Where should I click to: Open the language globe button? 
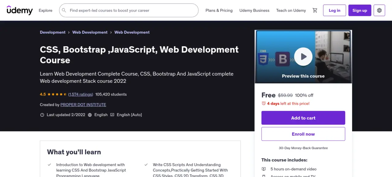point(379,10)
